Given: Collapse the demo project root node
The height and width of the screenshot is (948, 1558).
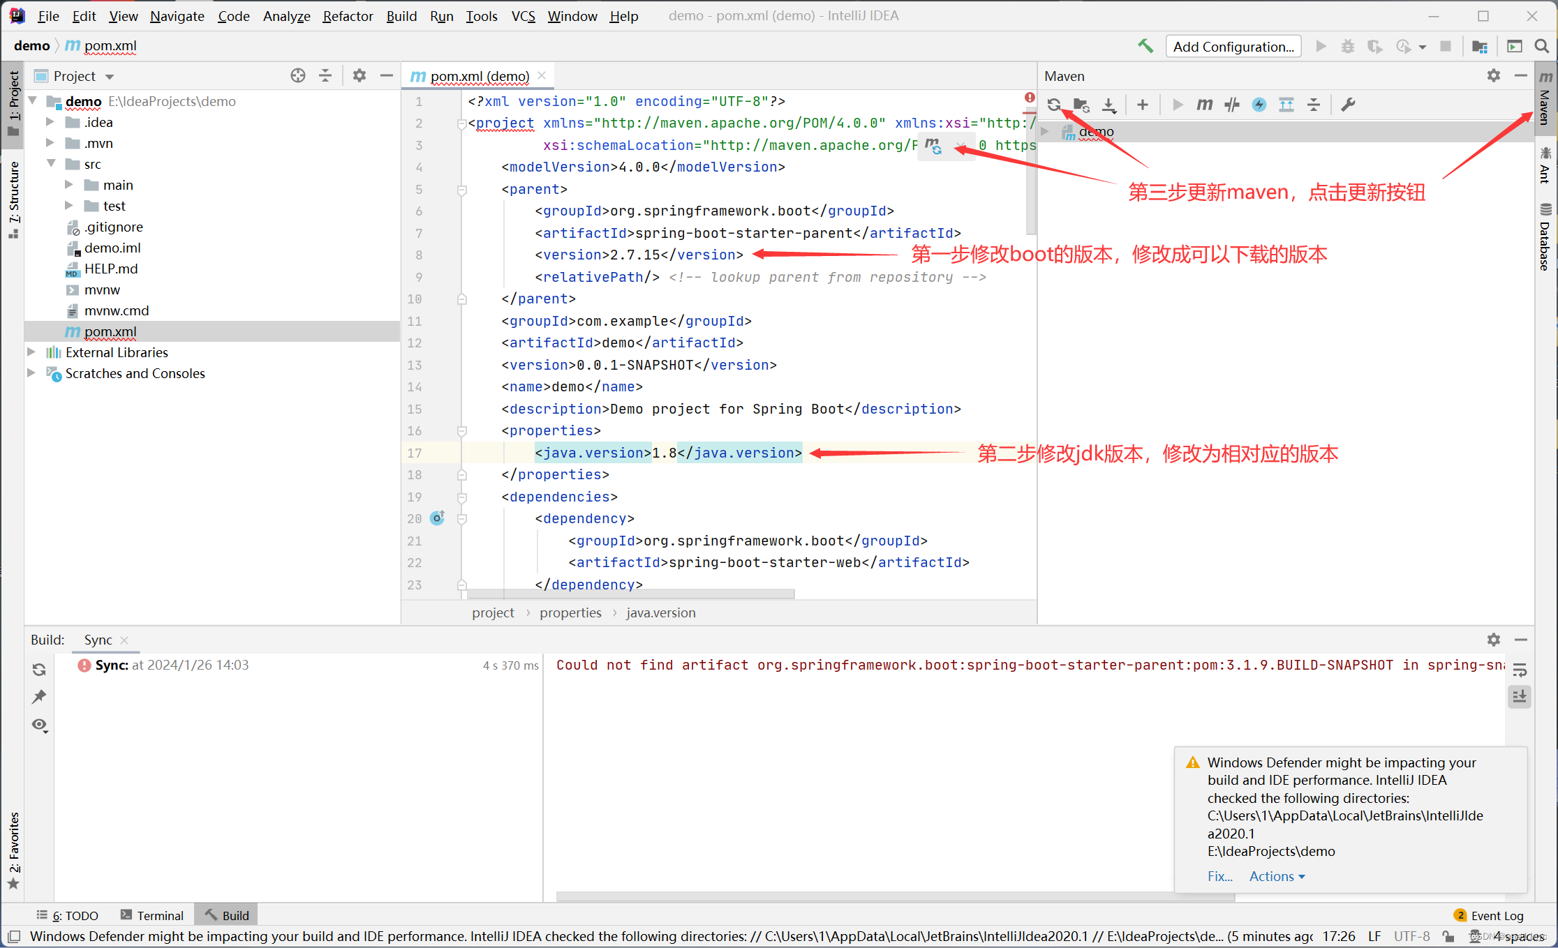Looking at the screenshot, I should click(x=32, y=101).
